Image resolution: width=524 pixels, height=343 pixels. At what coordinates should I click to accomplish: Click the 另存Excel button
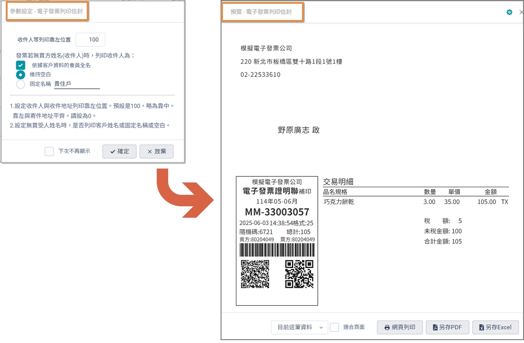pos(495,328)
